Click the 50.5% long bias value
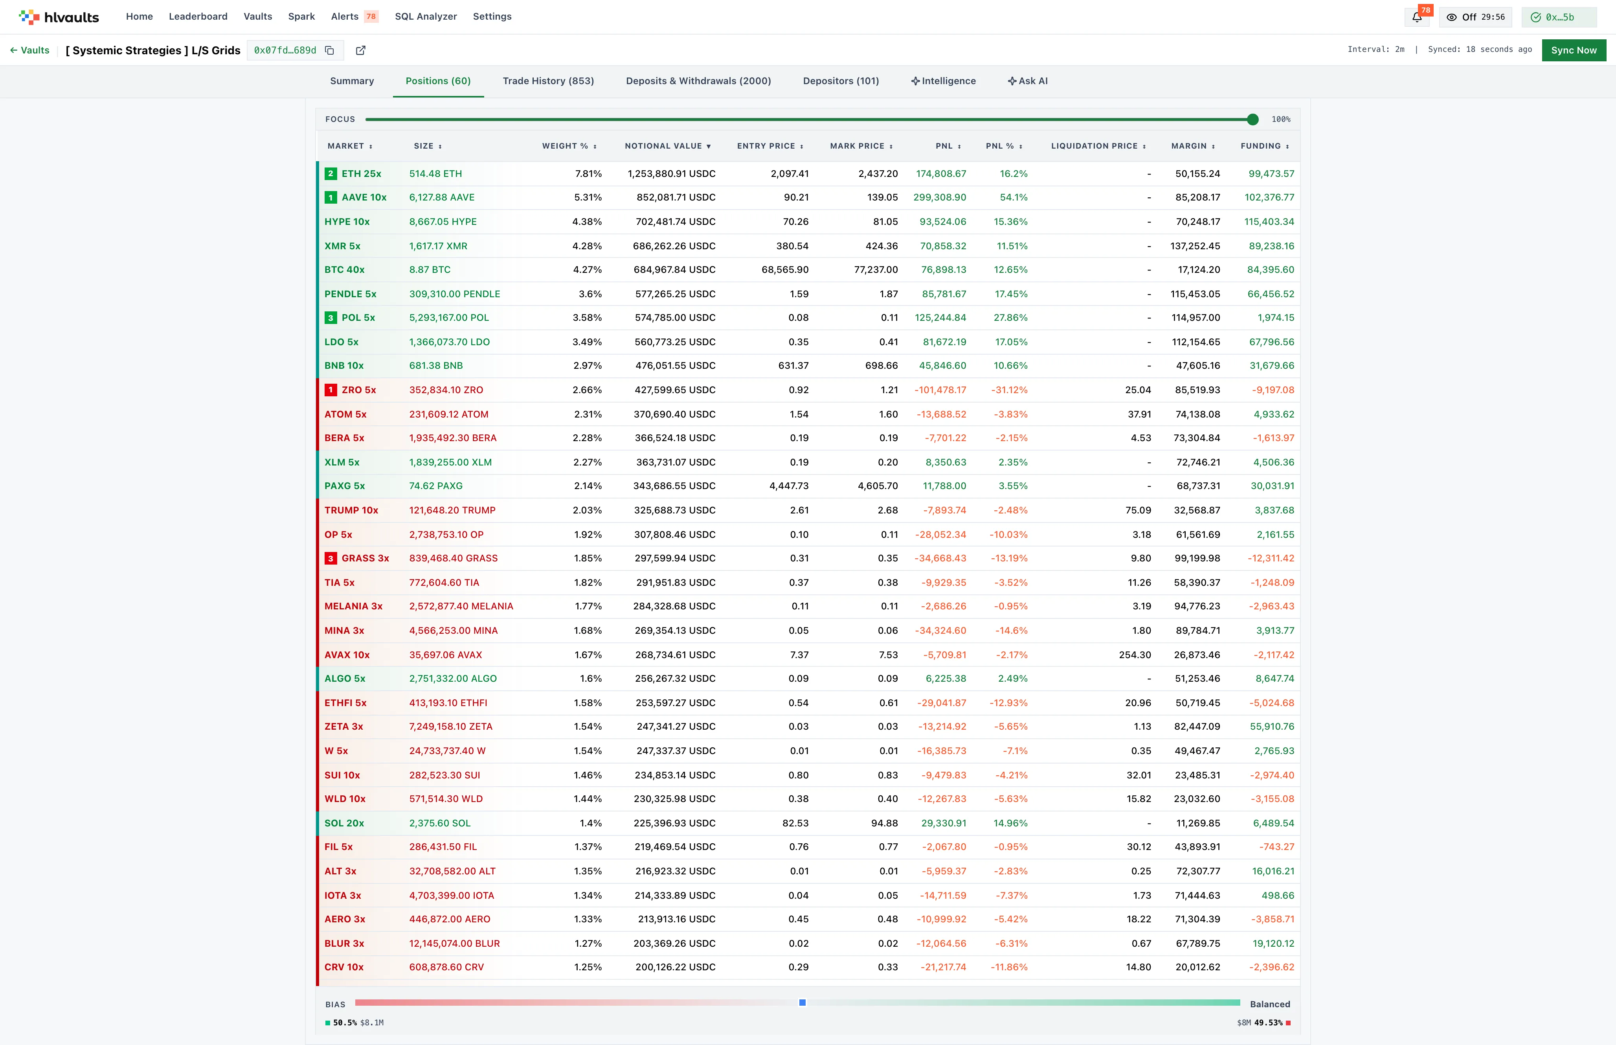Image resolution: width=1616 pixels, height=1045 pixels. click(x=345, y=1023)
